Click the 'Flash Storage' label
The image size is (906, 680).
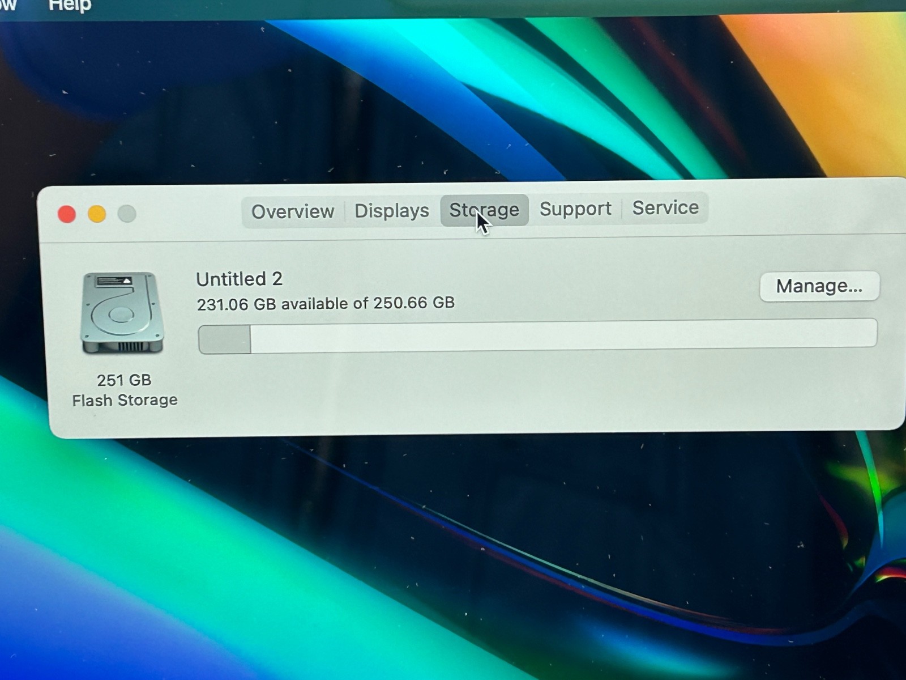[x=125, y=400]
